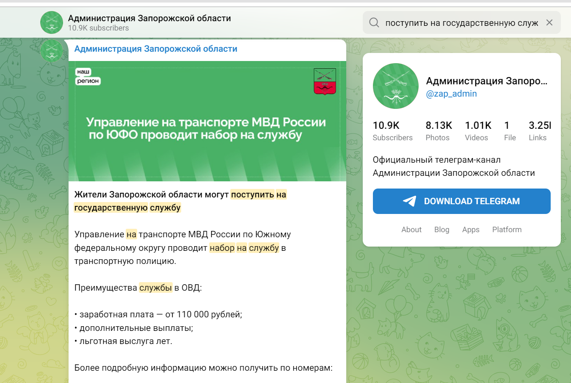The width and height of the screenshot is (571, 383).
Task: Select the Links counter in info card
Action: coord(539,131)
